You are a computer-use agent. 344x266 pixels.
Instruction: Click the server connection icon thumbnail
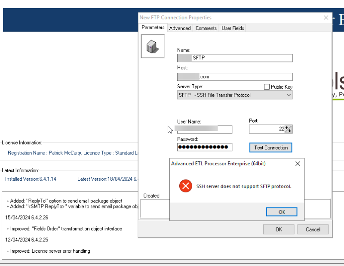[153, 46]
